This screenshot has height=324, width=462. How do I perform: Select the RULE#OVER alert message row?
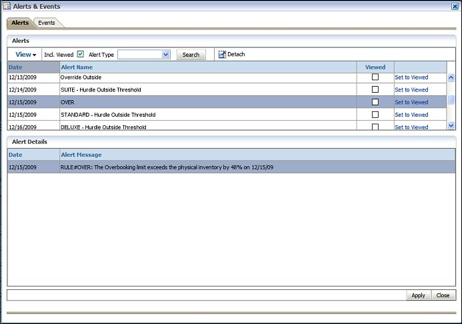point(167,167)
